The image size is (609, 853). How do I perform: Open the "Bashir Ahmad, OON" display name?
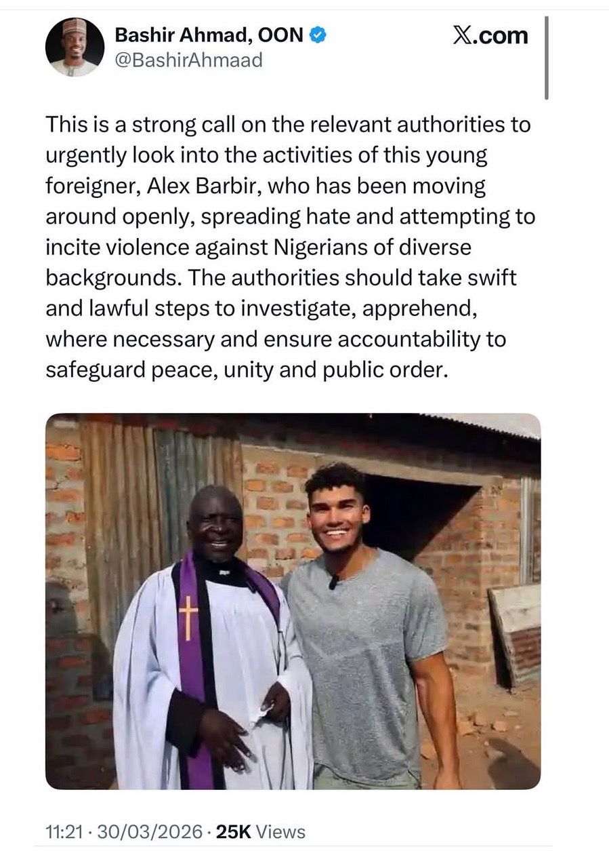[209, 35]
